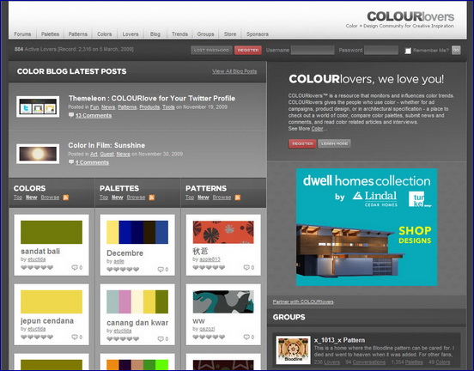Open the Palettes menu item

click(50, 33)
